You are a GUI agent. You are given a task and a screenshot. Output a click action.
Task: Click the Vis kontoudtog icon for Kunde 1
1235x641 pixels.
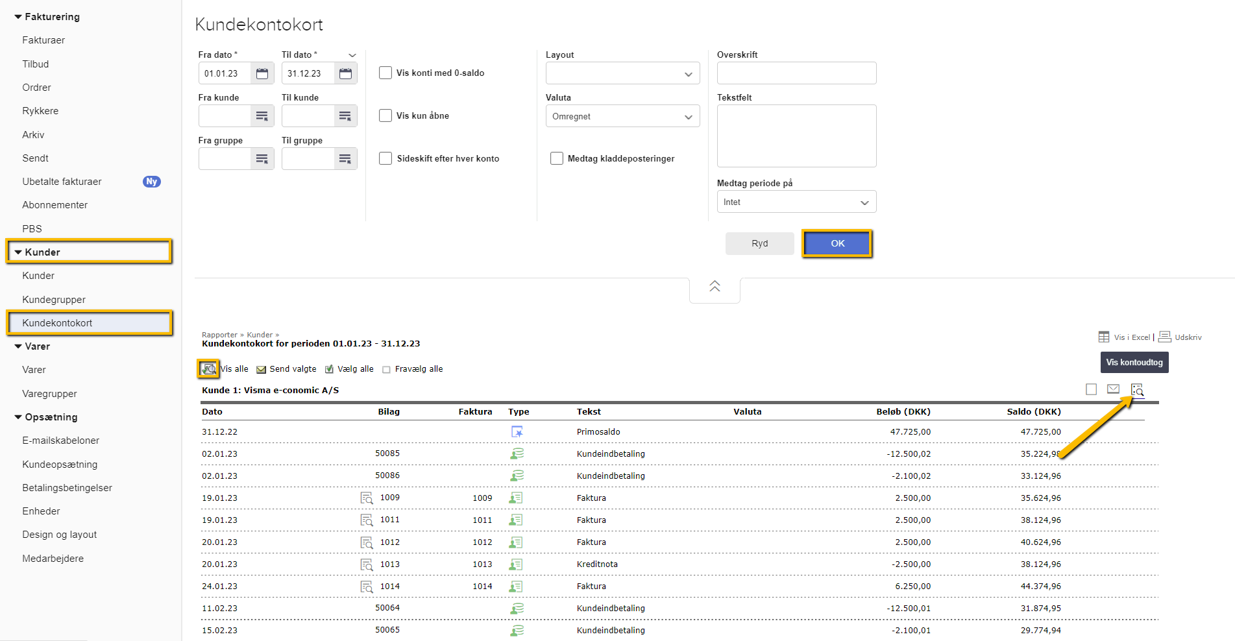(1137, 389)
